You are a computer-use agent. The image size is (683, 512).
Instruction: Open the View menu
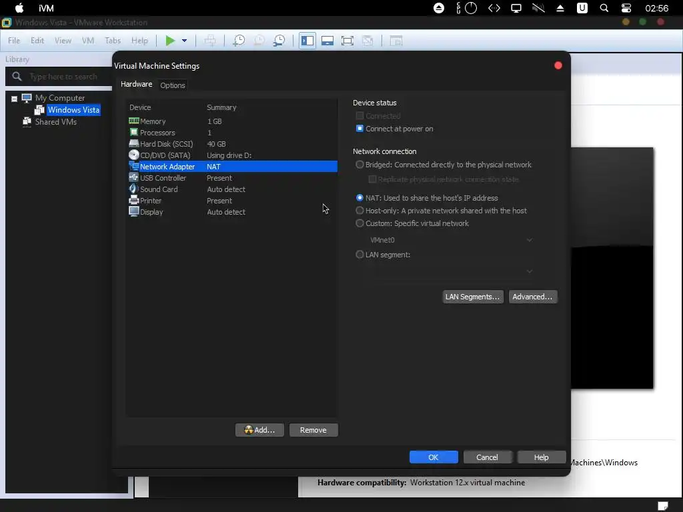pyautogui.click(x=63, y=41)
